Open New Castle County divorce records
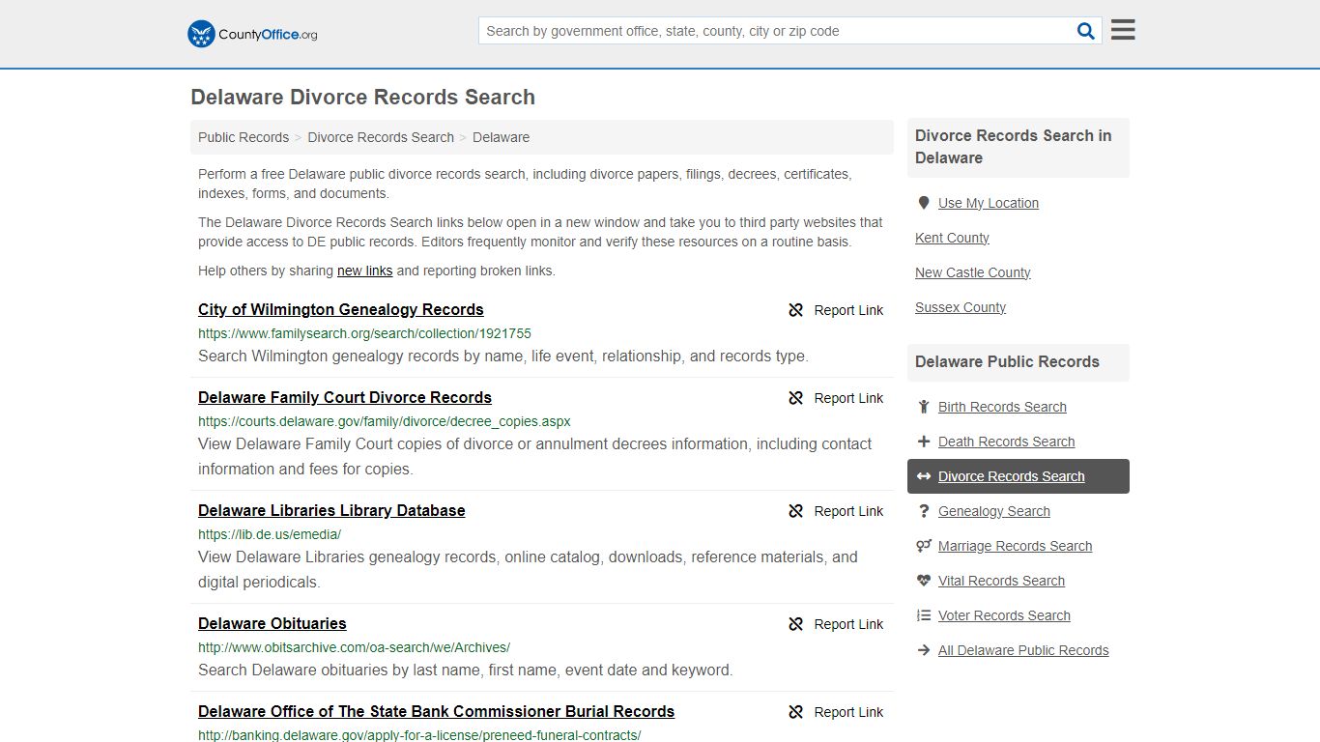 [x=972, y=272]
